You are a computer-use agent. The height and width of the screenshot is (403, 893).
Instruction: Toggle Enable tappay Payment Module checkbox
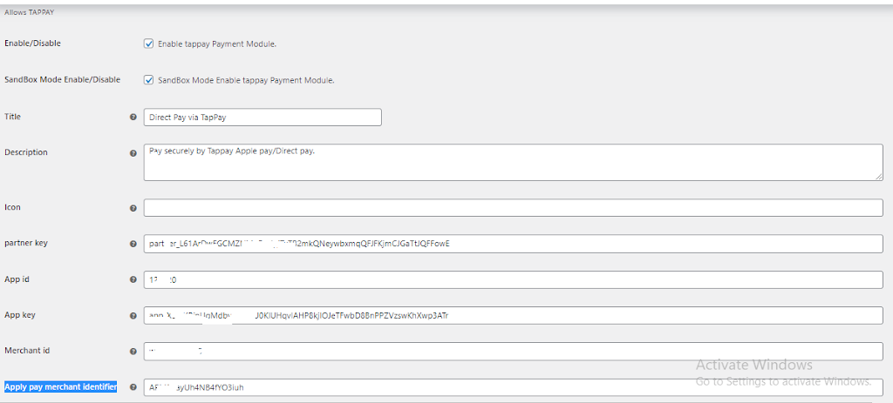coord(148,44)
